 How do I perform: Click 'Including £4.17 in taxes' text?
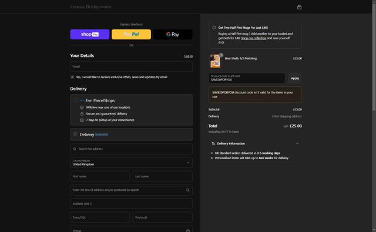(x=223, y=132)
